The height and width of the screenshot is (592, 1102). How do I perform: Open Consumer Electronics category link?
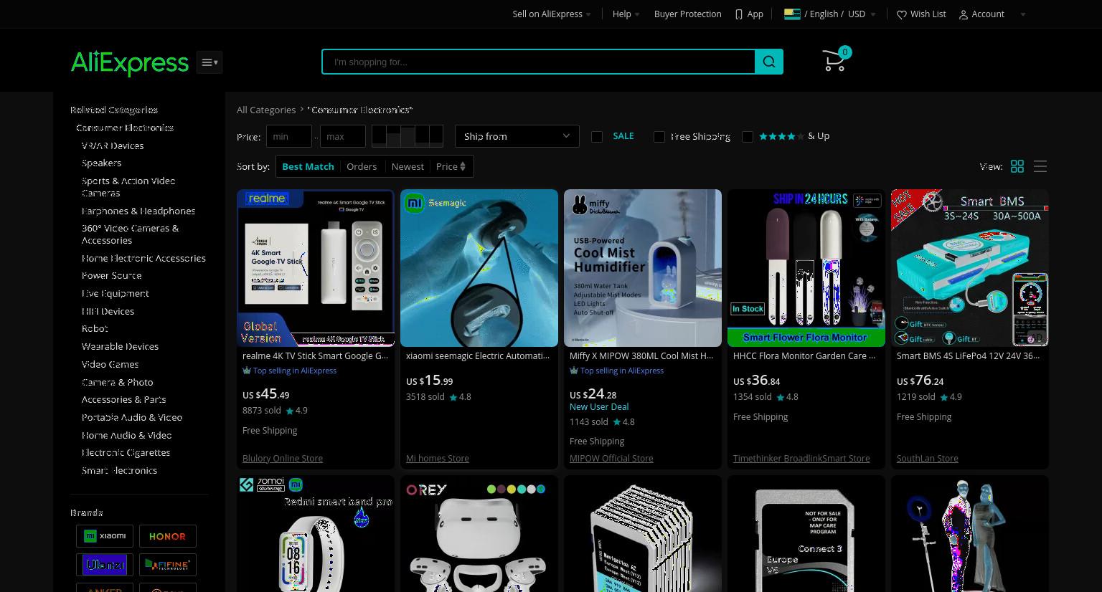click(x=125, y=128)
